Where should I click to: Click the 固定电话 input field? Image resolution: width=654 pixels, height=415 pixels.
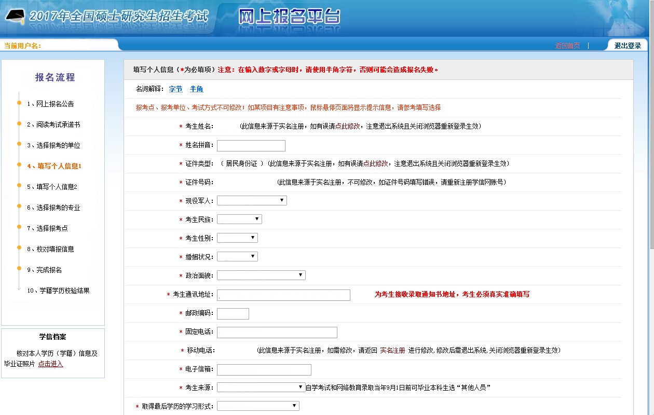(277, 332)
